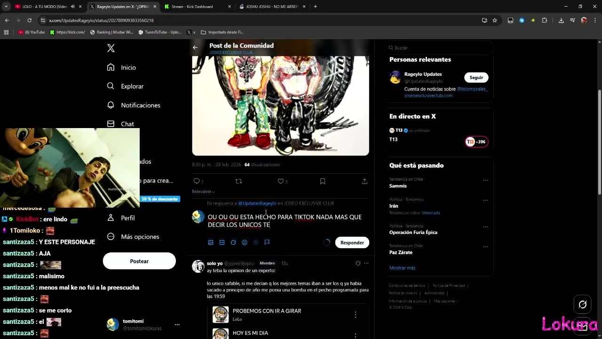Open options for Irán trend

(x=485, y=200)
